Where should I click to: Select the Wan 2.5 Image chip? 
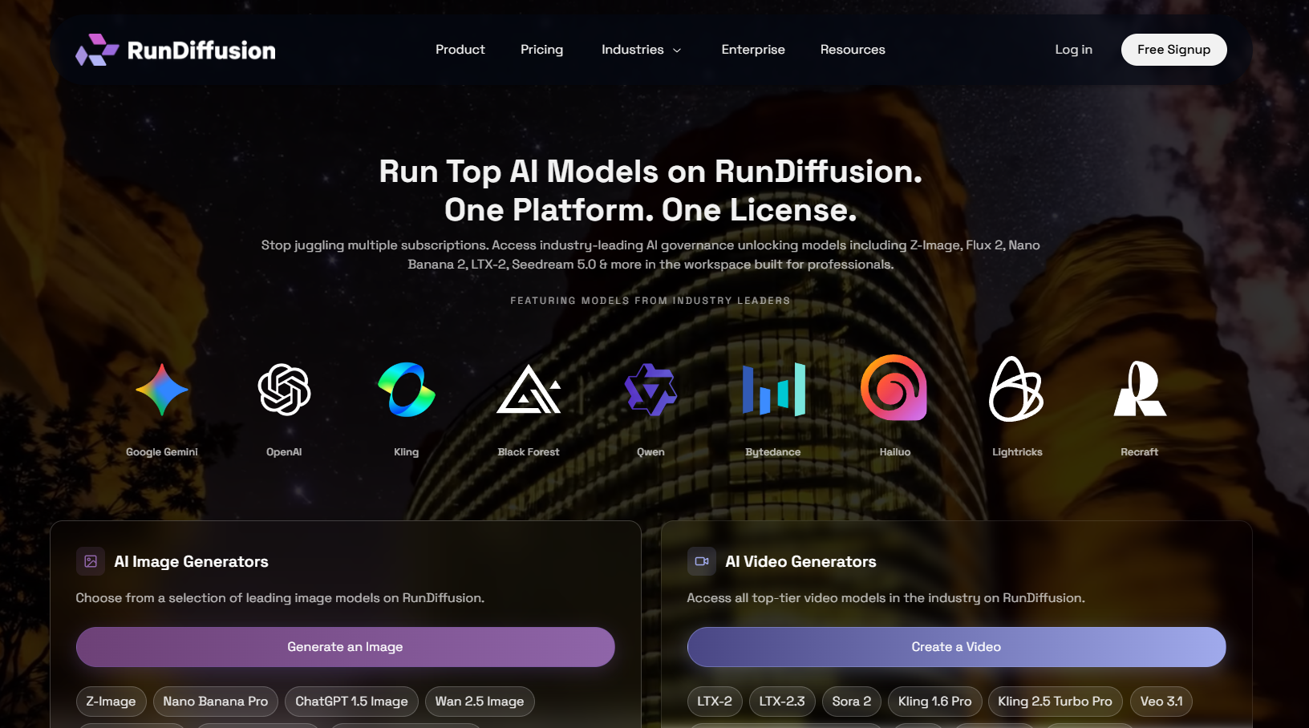(480, 702)
